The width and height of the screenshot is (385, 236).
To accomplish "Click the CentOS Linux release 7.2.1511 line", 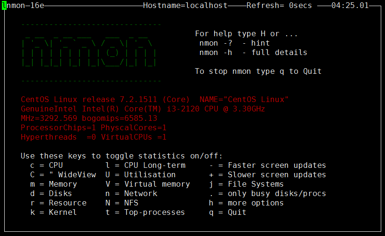I will tap(155, 100).
